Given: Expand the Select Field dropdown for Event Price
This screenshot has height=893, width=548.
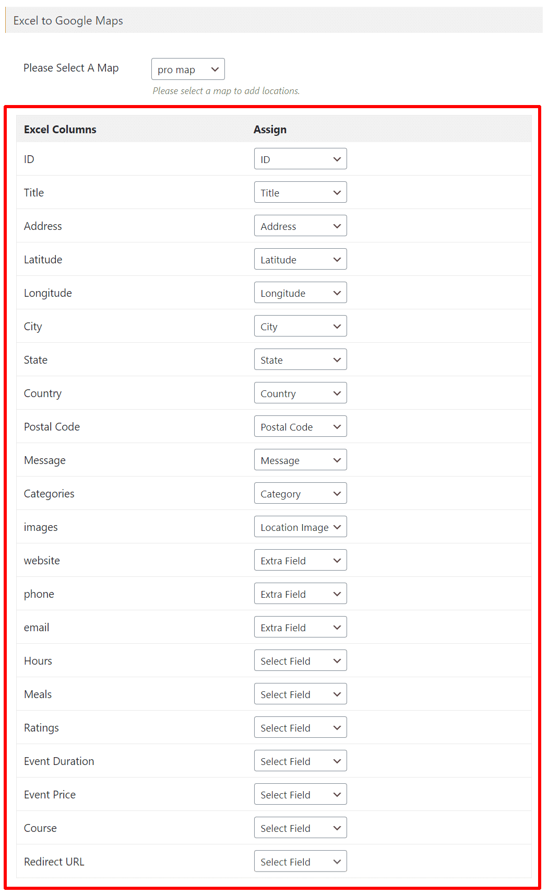Looking at the screenshot, I should pyautogui.click(x=300, y=794).
